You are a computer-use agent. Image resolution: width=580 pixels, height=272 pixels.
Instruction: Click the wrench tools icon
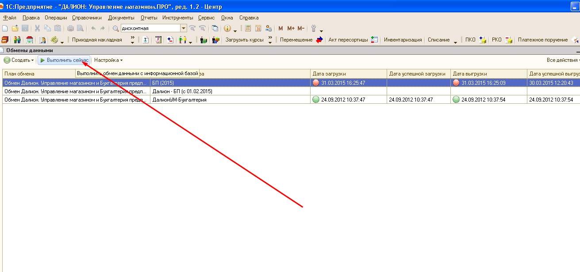314,28
